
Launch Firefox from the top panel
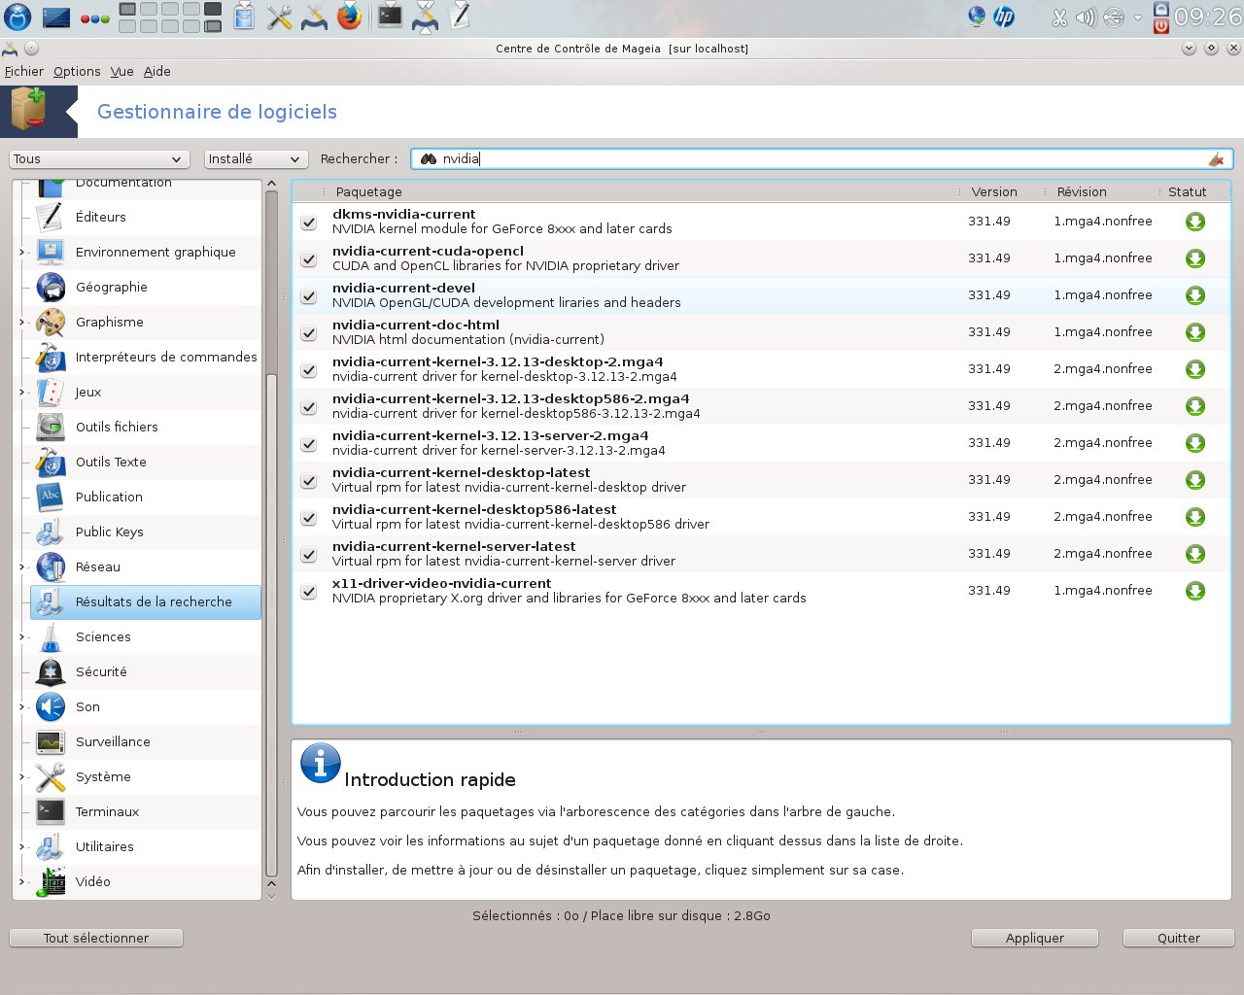349,17
